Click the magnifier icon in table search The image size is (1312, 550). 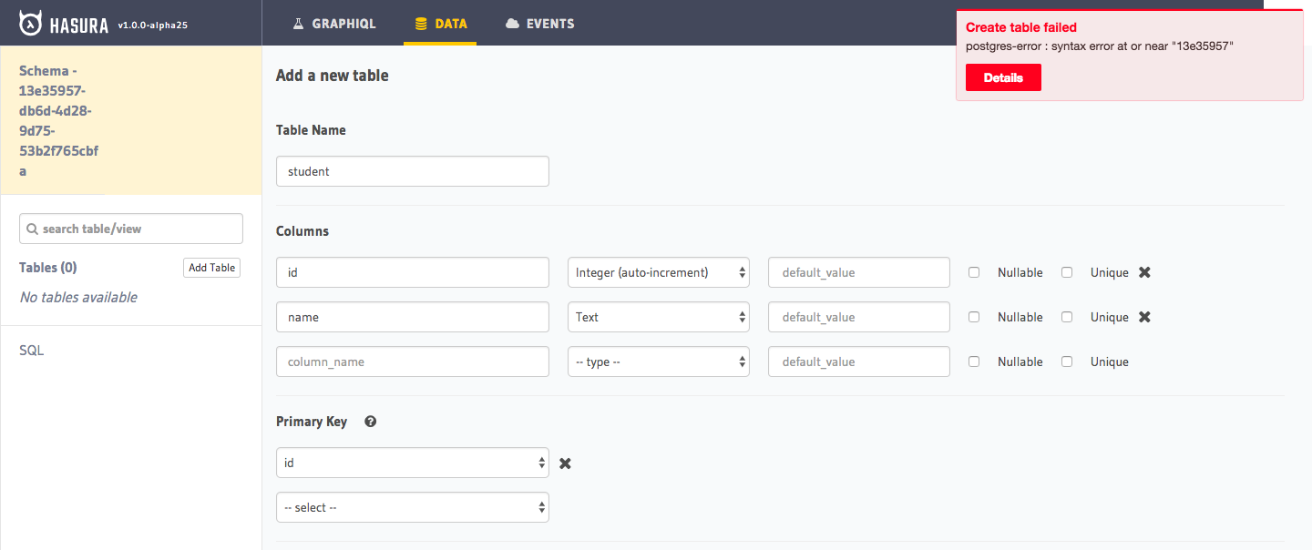click(x=33, y=229)
